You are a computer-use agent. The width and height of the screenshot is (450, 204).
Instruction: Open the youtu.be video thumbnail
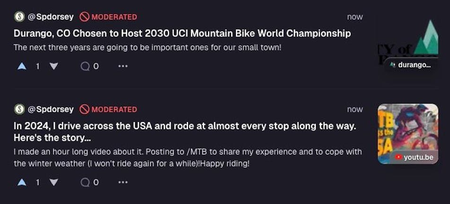coord(407,133)
